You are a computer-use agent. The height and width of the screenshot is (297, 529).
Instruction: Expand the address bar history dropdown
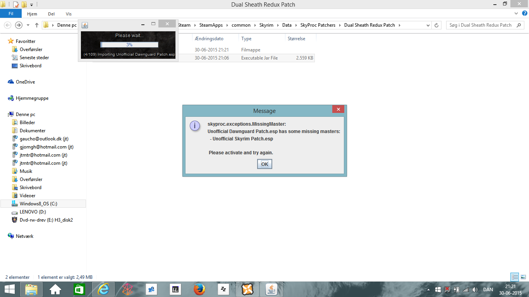pyautogui.click(x=428, y=25)
